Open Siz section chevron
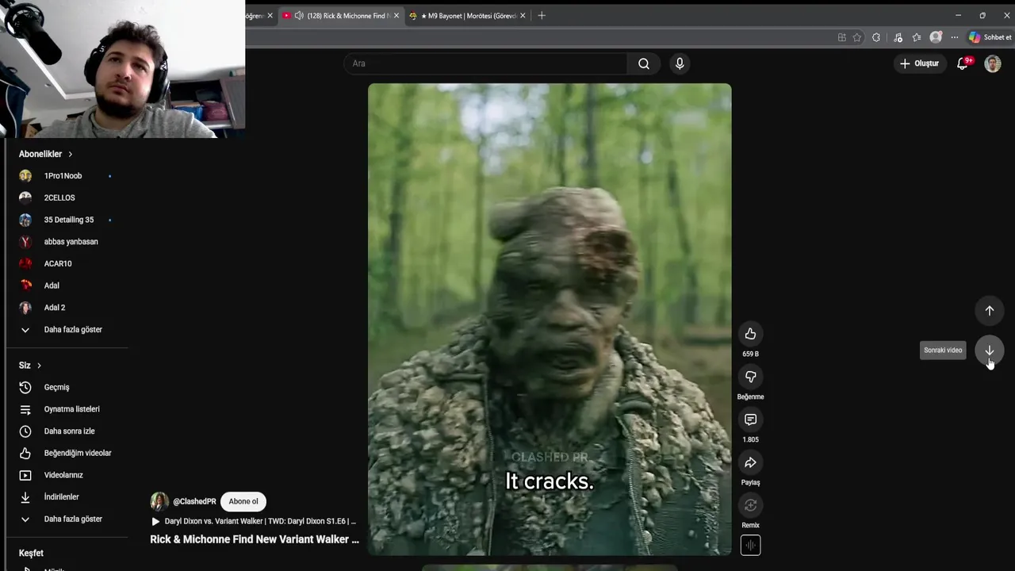This screenshot has width=1015, height=571. (39, 366)
